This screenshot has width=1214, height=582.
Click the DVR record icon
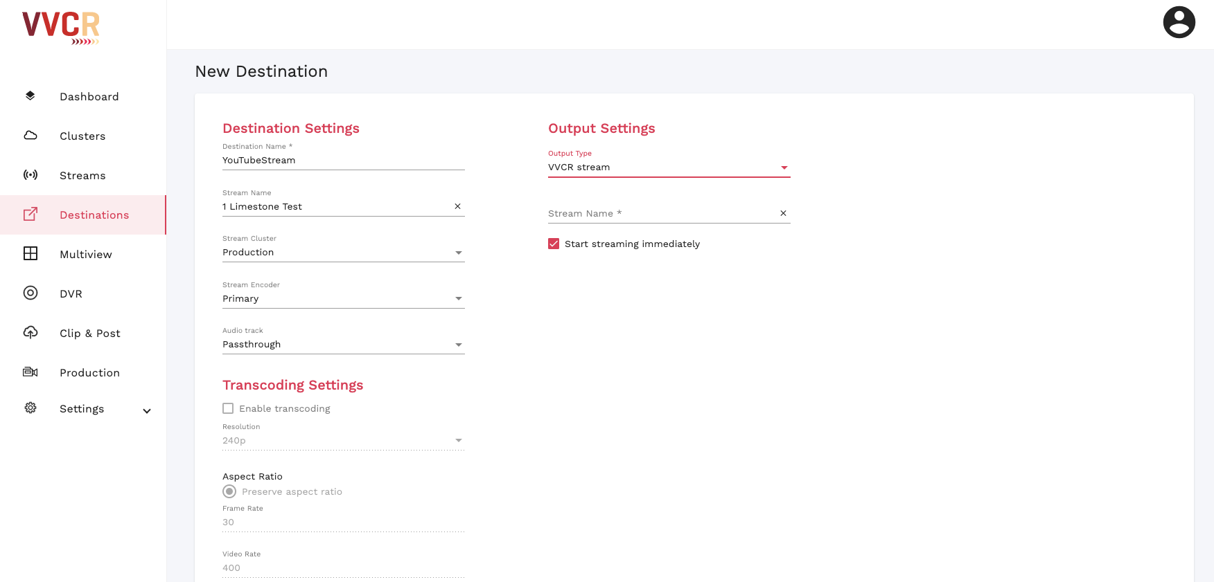coord(30,293)
